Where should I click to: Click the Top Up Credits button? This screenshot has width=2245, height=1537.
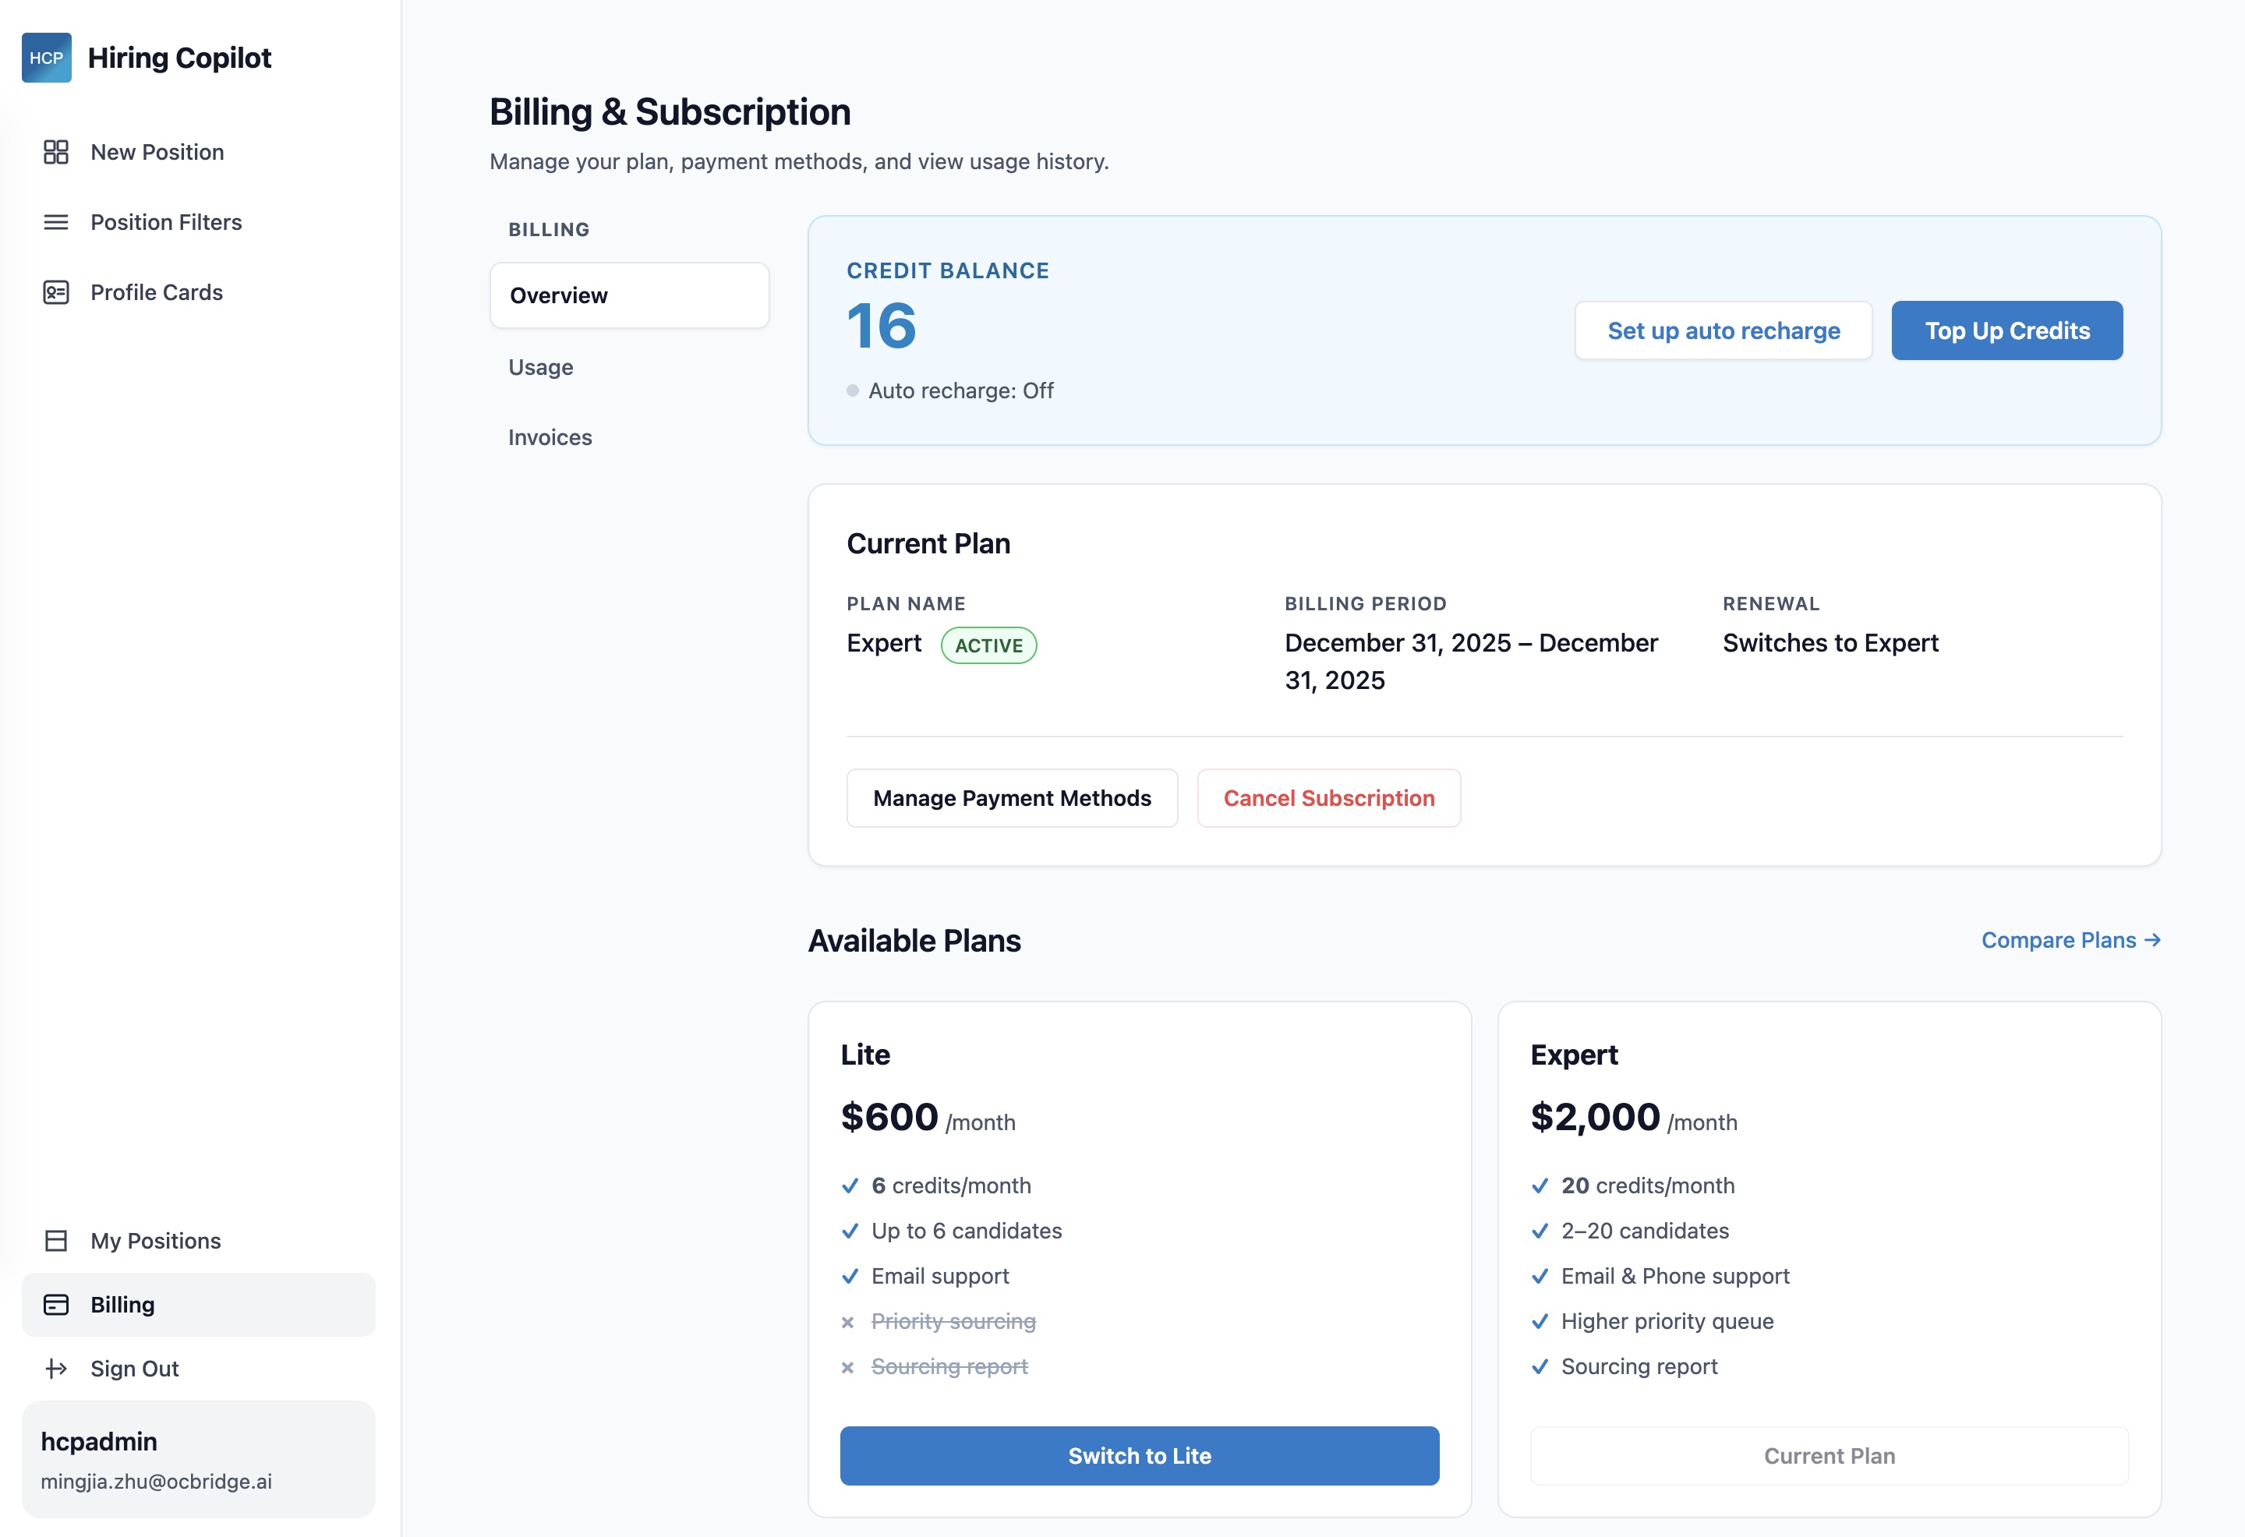tap(2006, 330)
